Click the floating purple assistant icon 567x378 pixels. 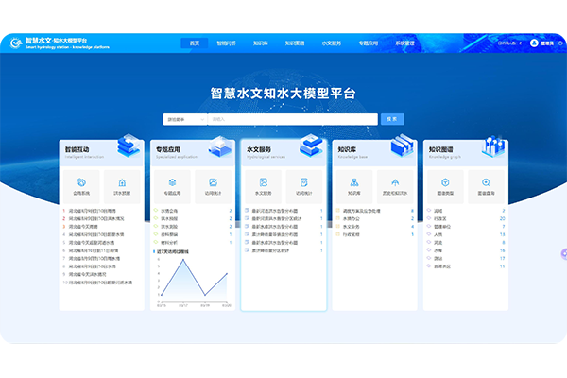[x=562, y=253]
